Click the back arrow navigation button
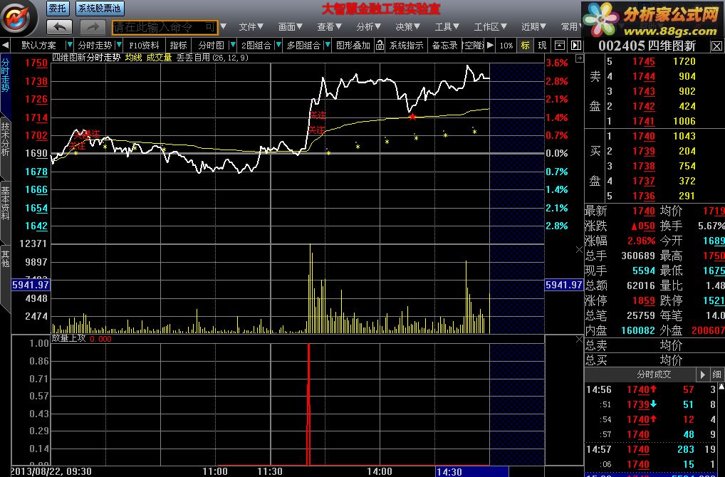Viewport: 725px width, 477px height. pos(60,27)
